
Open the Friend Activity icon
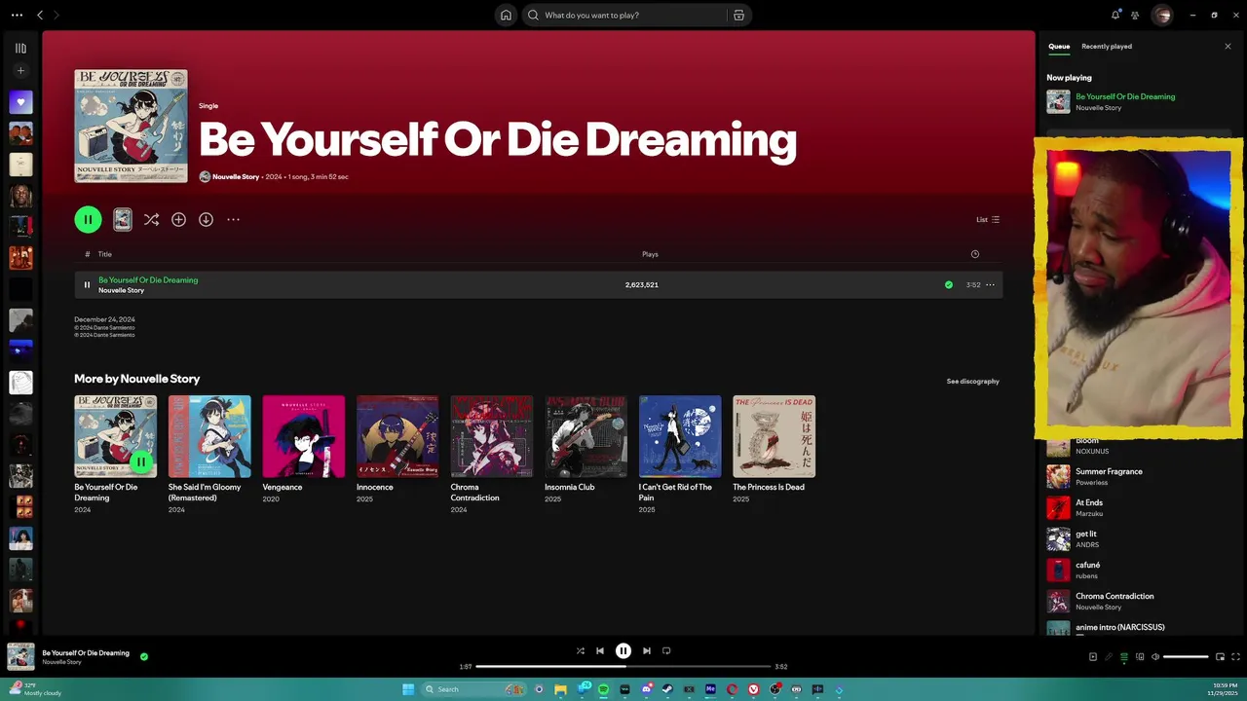(x=1135, y=15)
